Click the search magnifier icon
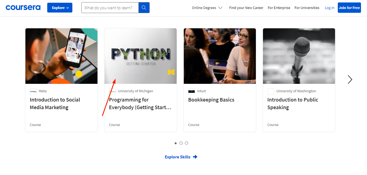The image size is (367, 175). click(144, 7)
